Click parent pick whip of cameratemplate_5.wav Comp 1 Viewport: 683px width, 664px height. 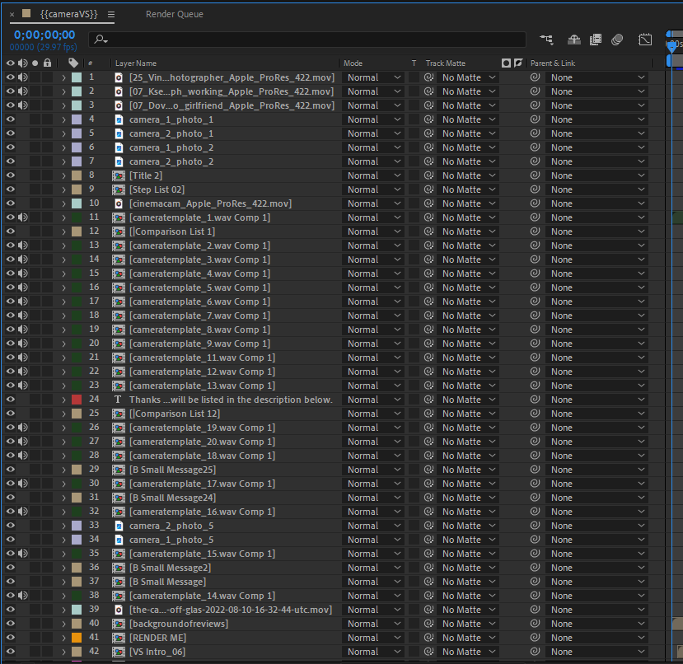coord(535,288)
